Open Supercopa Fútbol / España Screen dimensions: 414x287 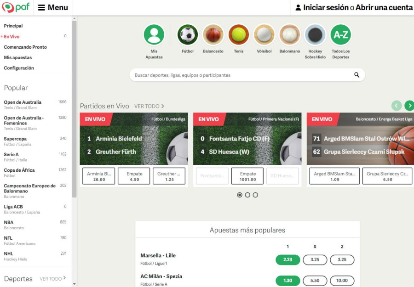(x=35, y=141)
